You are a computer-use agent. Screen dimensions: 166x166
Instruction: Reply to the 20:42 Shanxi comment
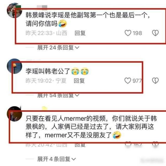coord(80,145)
